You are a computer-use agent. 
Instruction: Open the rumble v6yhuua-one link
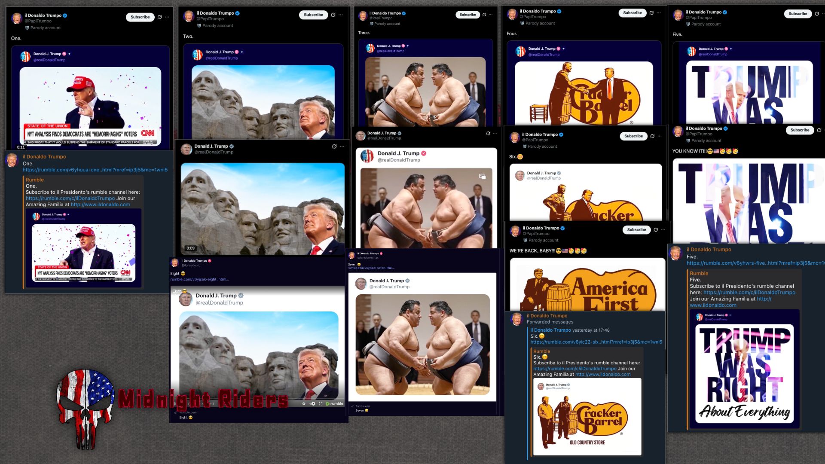(x=95, y=170)
